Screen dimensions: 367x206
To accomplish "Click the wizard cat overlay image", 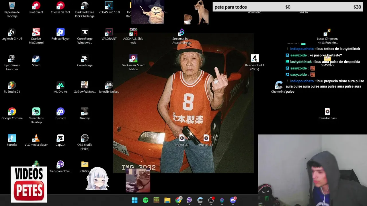I will [x=148, y=12].
